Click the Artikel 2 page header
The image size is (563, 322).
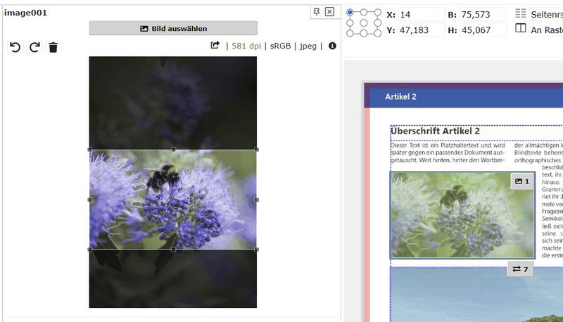(x=400, y=97)
